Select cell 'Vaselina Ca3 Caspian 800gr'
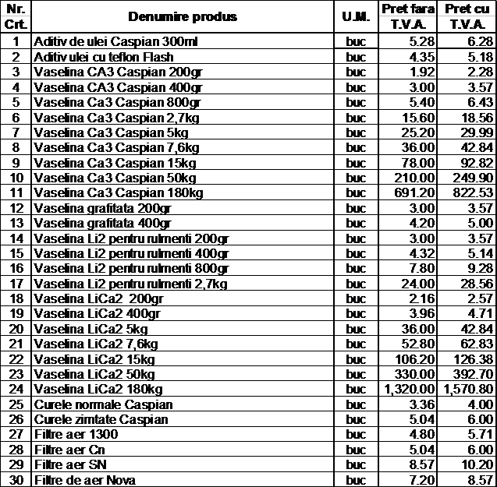The height and width of the screenshot is (487, 497). pyautogui.click(x=183, y=102)
